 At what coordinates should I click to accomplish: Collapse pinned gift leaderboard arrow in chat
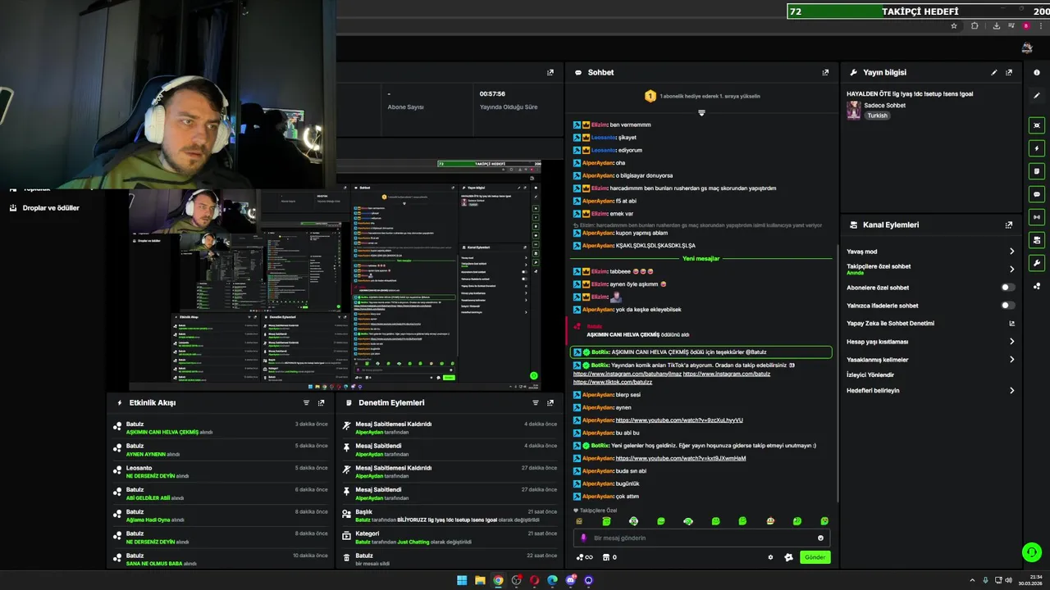click(701, 112)
